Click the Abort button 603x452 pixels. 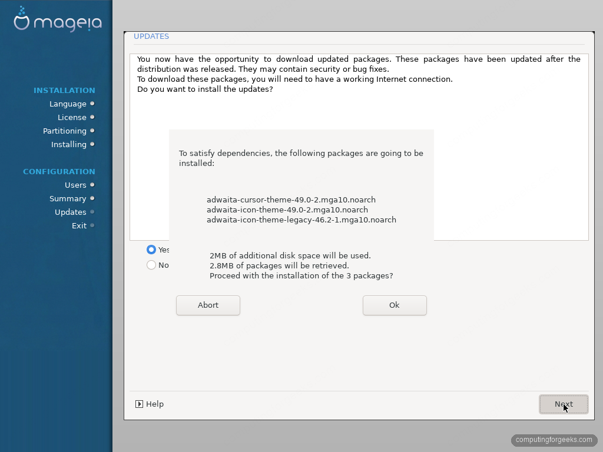[x=208, y=305]
